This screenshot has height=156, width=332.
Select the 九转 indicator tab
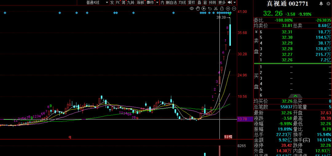tap(131, 2)
